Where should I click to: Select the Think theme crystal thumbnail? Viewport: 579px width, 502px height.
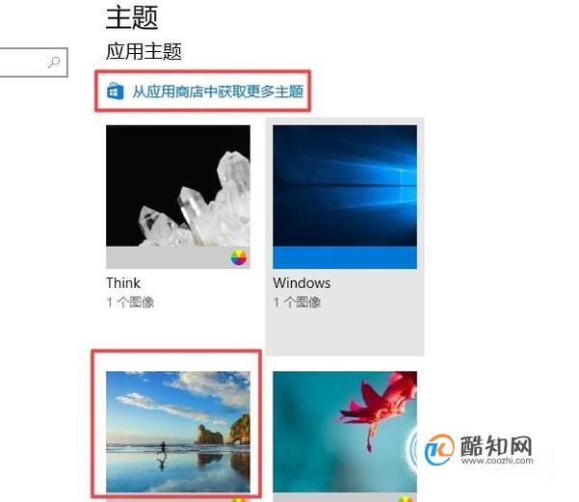tap(178, 186)
